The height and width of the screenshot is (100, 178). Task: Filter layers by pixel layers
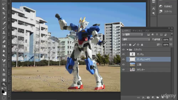coord(148,35)
